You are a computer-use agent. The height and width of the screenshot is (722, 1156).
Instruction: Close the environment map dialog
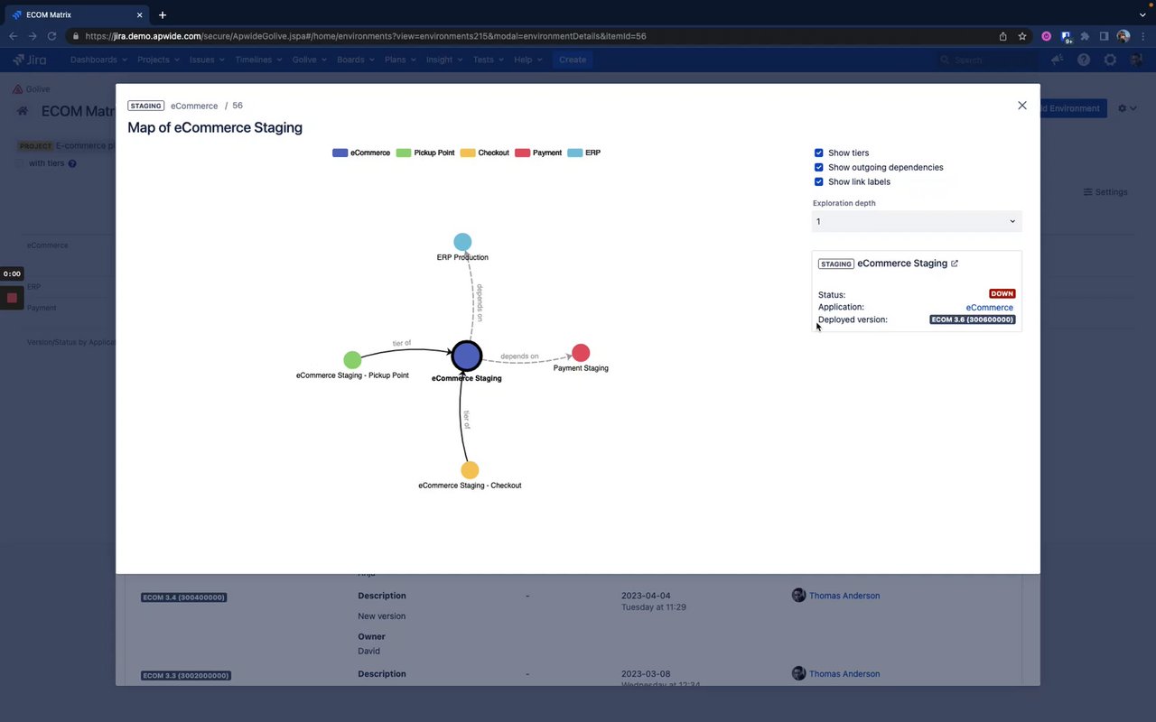tap(1022, 106)
